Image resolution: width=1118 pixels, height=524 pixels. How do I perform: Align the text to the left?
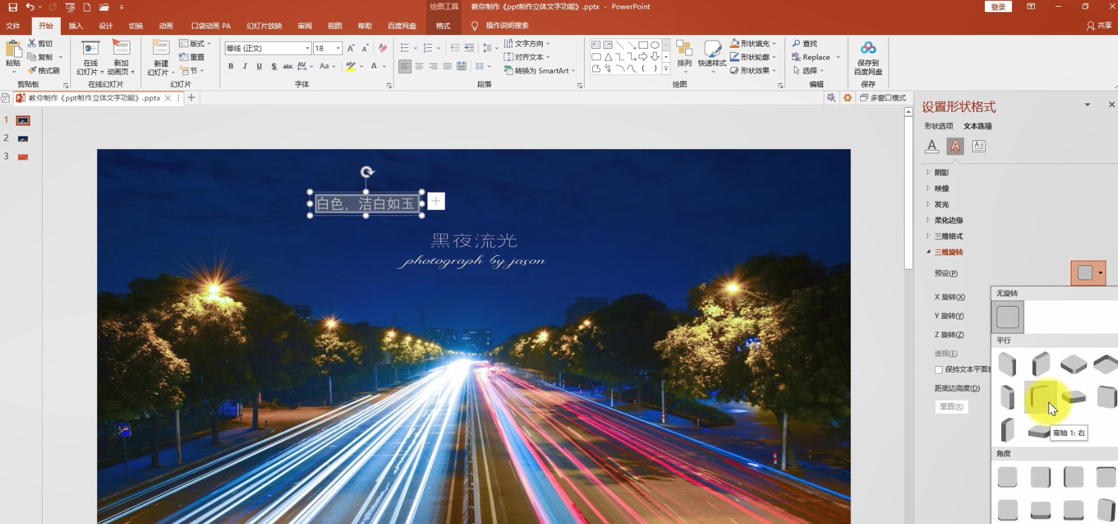point(405,66)
